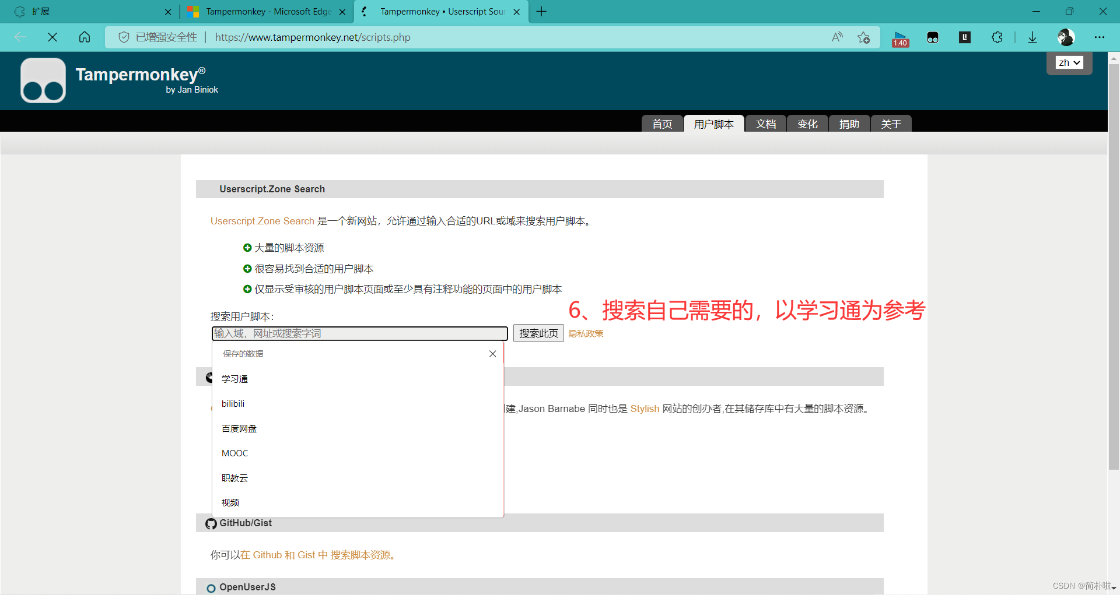The width and height of the screenshot is (1120, 595).
Task: Open Tampermonkey extension icon in toolbar
Action: [x=933, y=37]
